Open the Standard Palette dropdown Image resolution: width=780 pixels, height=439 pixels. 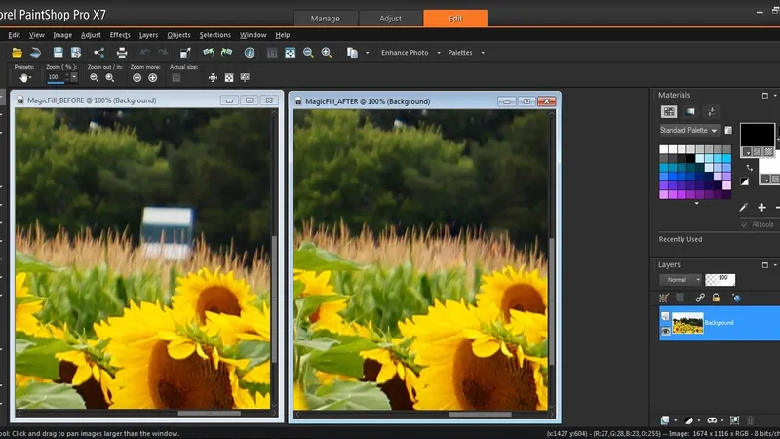(689, 130)
